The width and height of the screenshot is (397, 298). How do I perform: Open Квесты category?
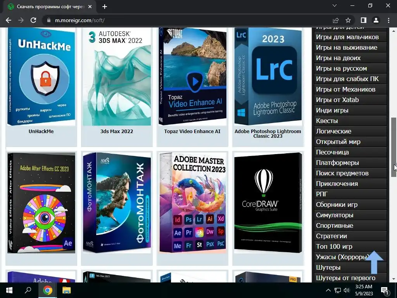pos(350,121)
